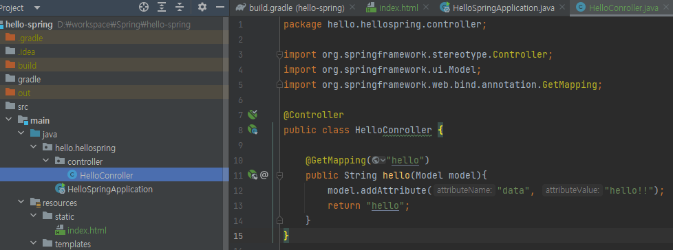The image size is (673, 250).
Task: Collapse the resources folder chevron
Action: (21, 203)
